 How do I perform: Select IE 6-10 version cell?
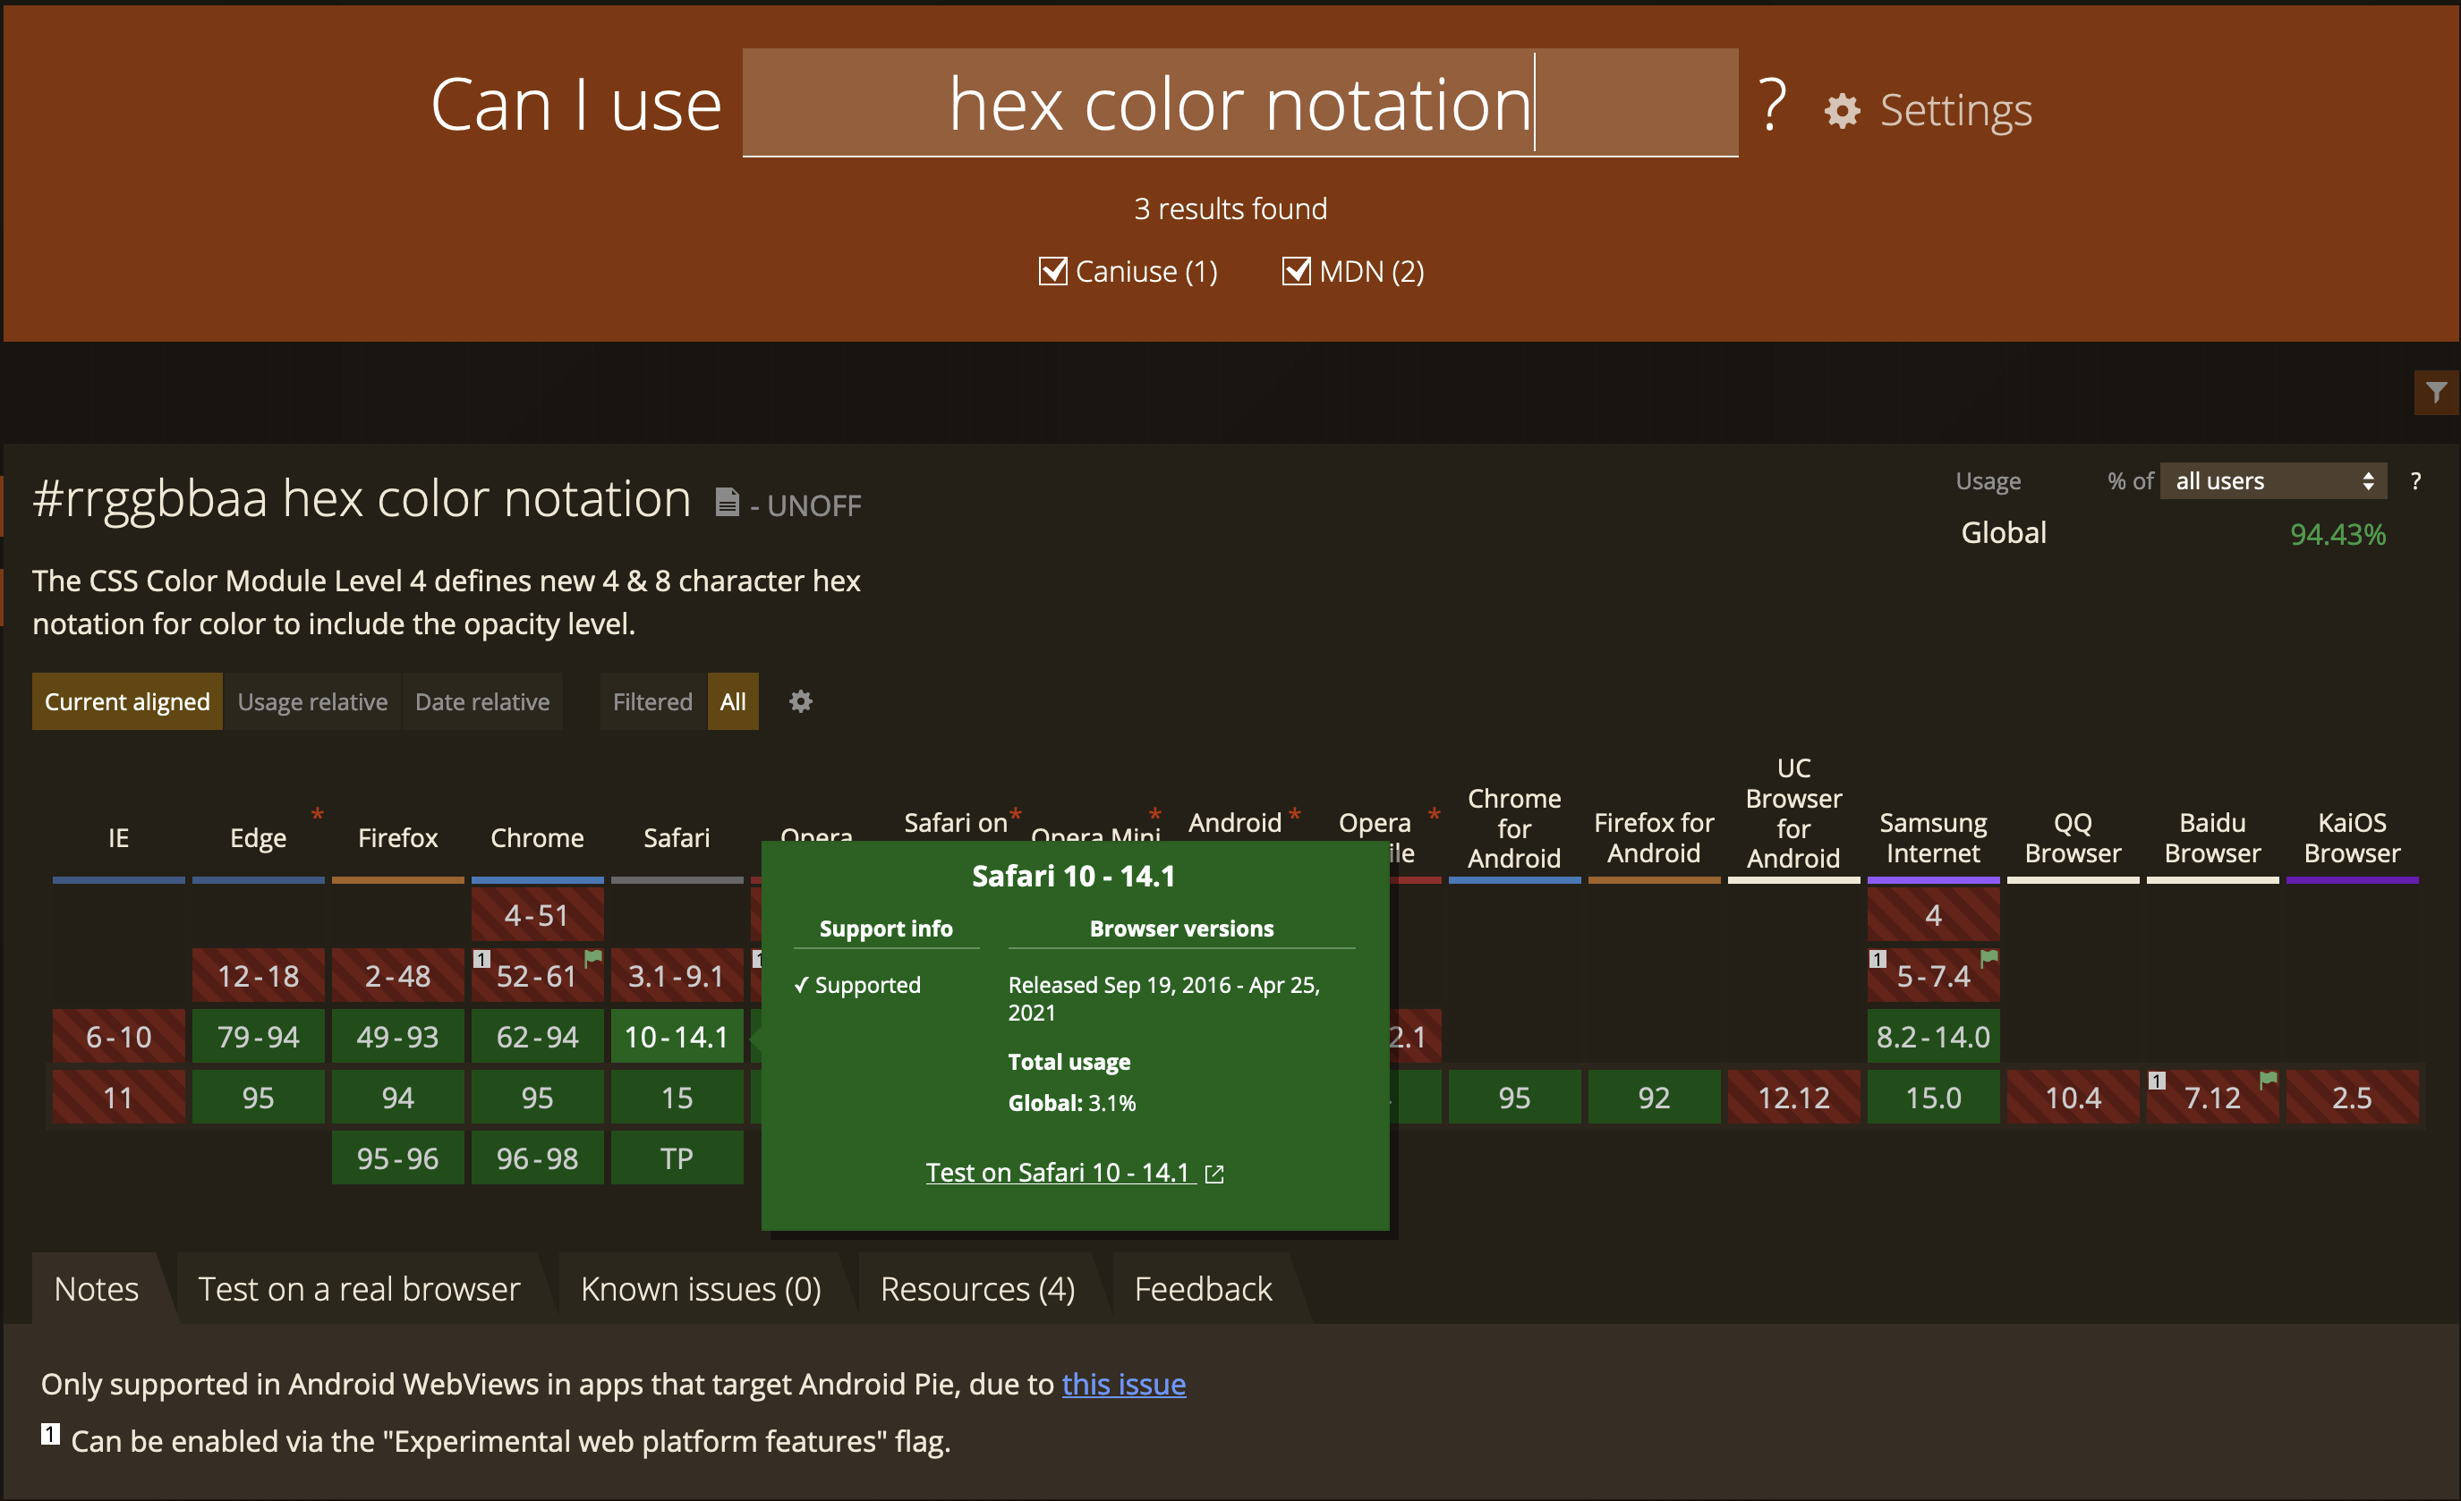[x=119, y=1037]
